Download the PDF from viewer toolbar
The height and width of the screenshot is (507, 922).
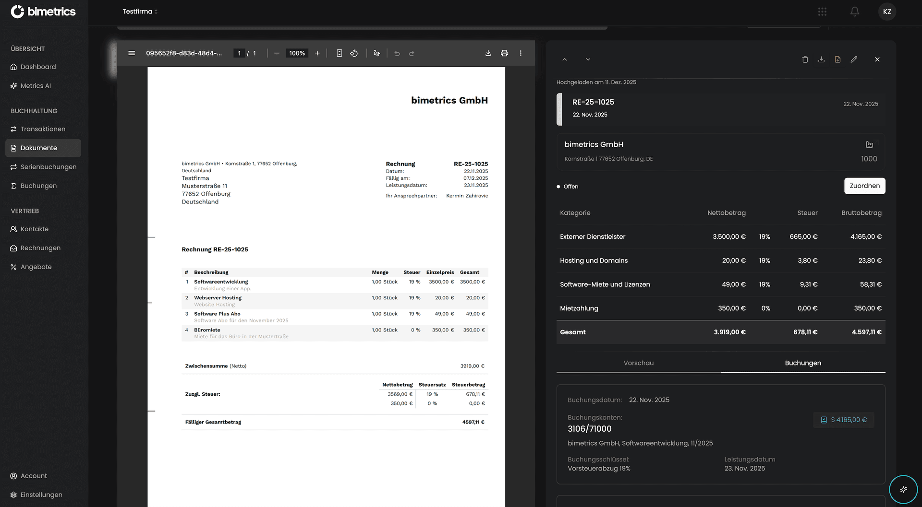tap(488, 53)
